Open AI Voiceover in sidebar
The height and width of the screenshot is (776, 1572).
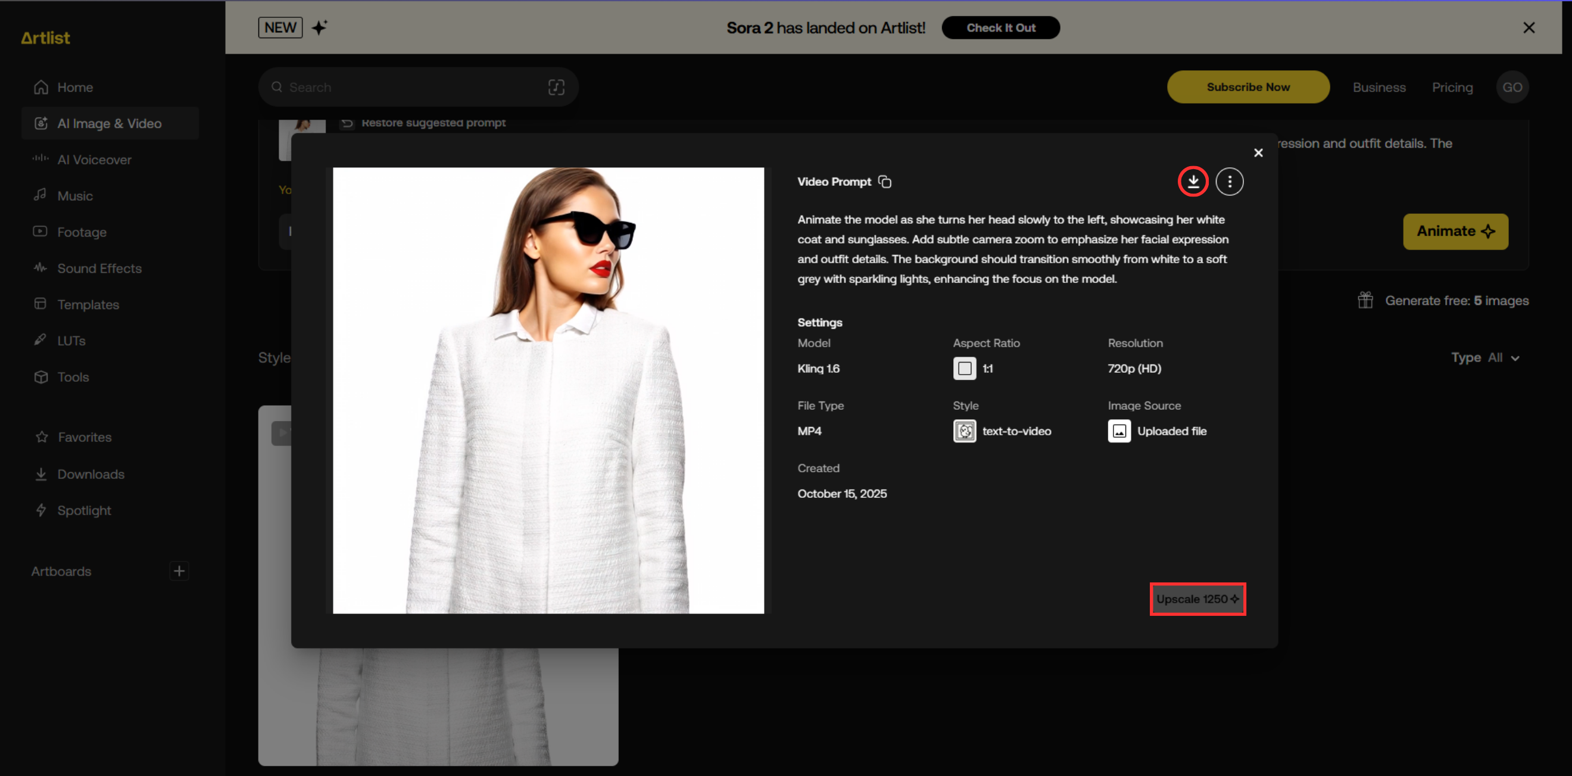pyautogui.click(x=94, y=160)
